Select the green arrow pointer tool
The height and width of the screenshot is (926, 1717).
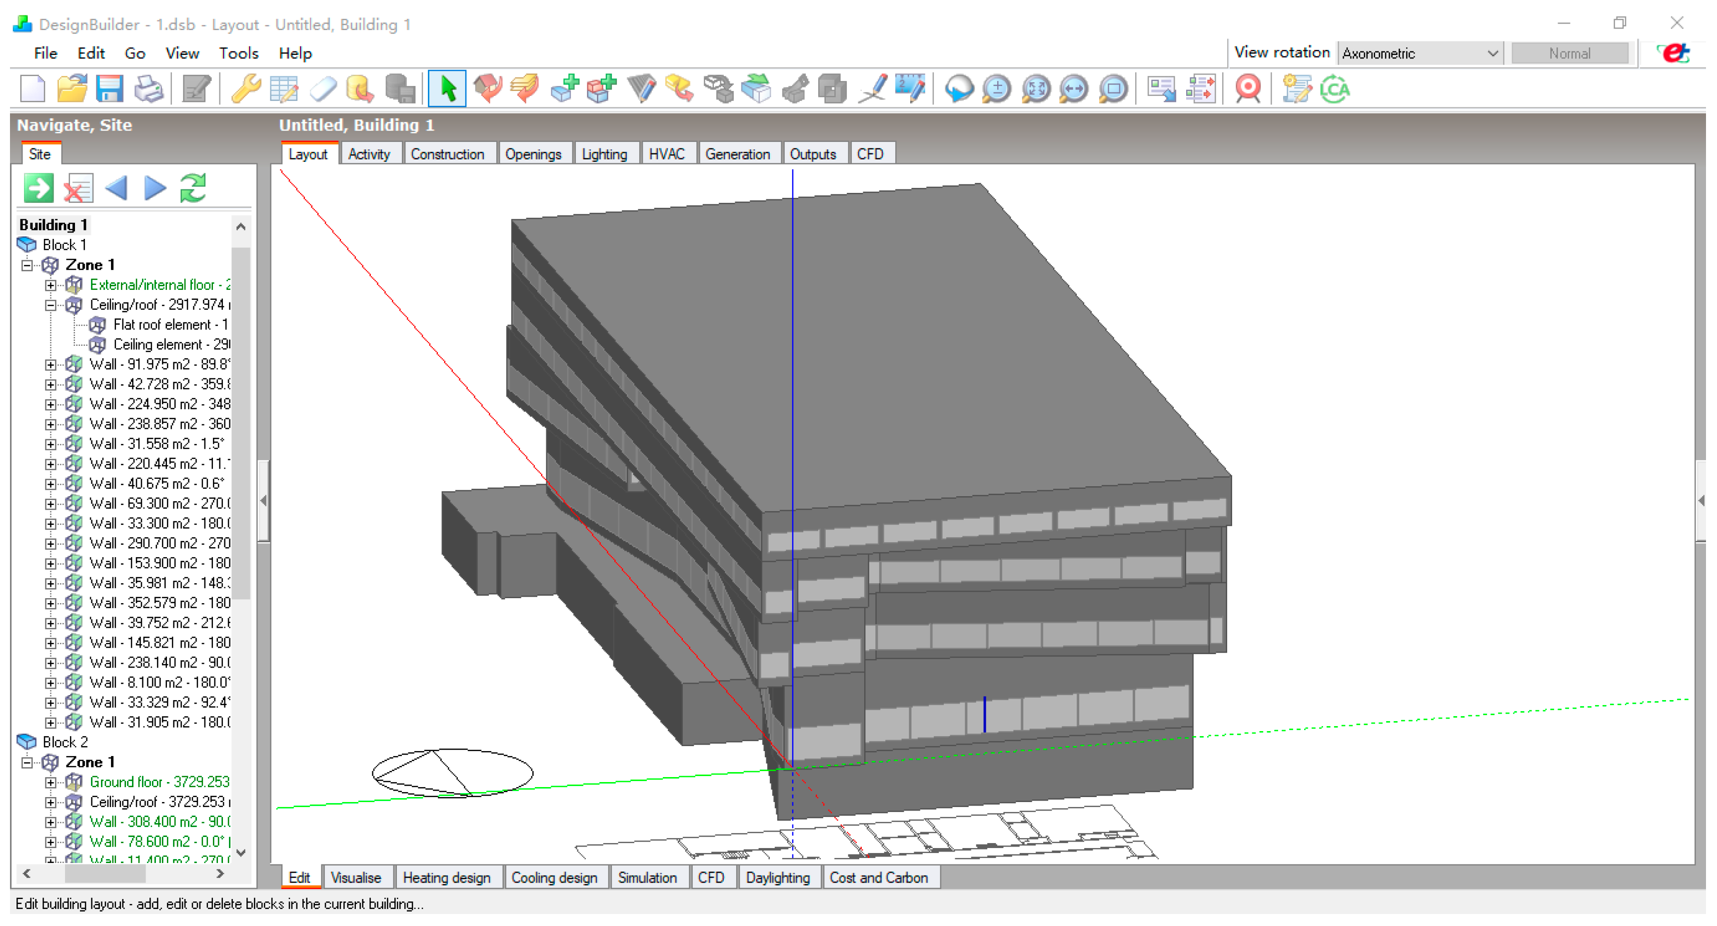(x=447, y=88)
